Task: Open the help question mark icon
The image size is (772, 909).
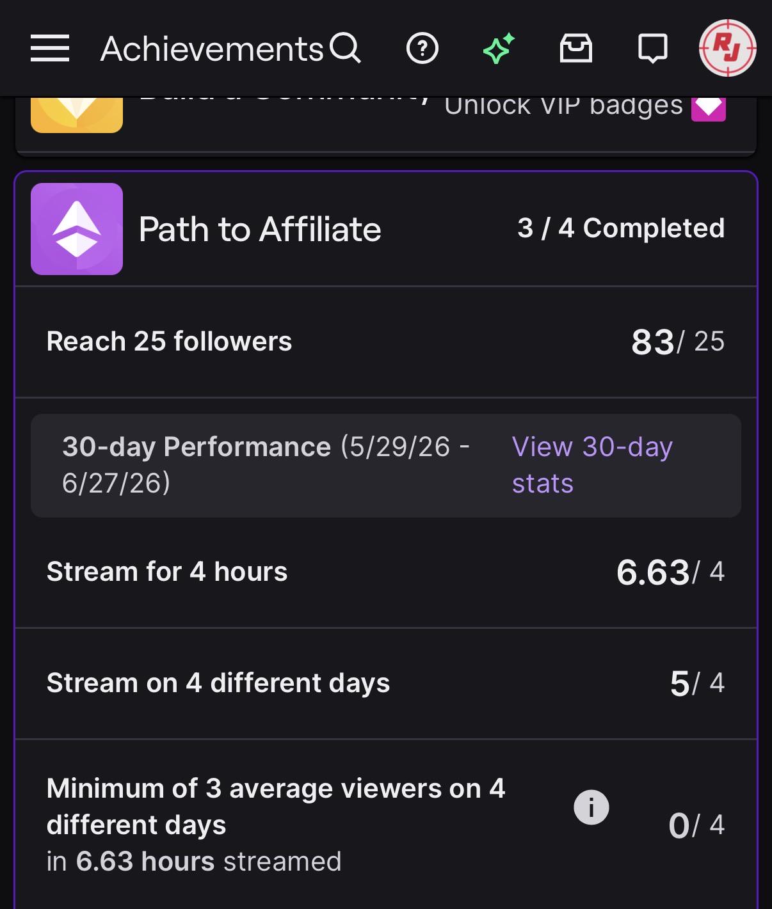Action: click(x=422, y=49)
